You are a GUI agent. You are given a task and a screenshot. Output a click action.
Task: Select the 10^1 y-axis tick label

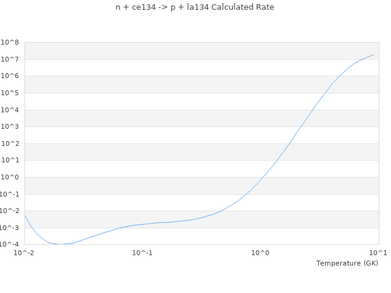click(10, 161)
